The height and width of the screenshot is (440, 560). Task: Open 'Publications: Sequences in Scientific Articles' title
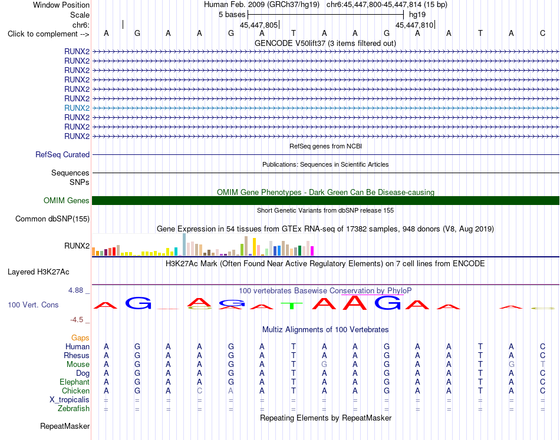coord(325,164)
